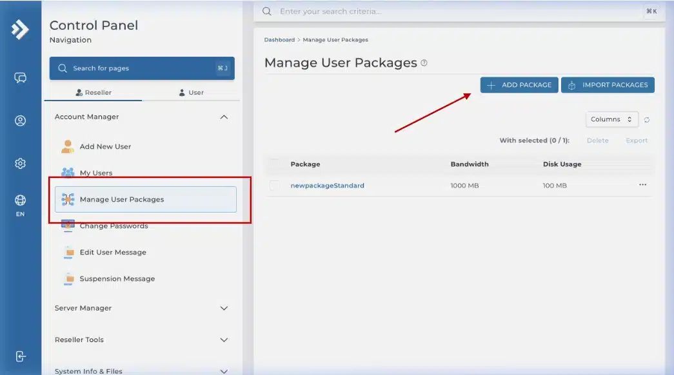Click the refresh icon next to Columns
This screenshot has height=375, width=674.
click(646, 120)
